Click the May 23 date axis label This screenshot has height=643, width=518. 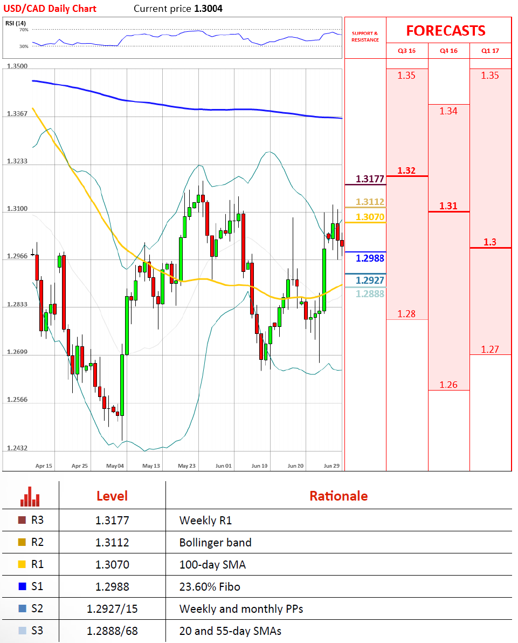point(187,466)
